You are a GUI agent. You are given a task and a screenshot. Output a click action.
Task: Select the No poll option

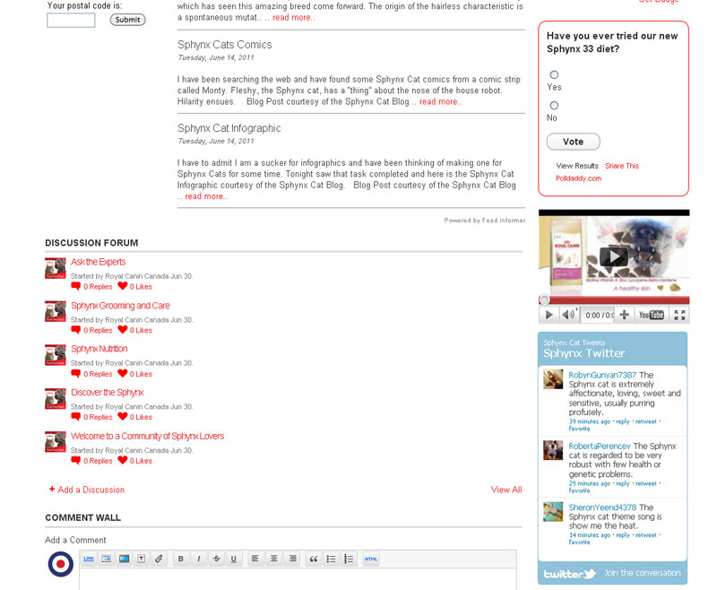[554, 106]
